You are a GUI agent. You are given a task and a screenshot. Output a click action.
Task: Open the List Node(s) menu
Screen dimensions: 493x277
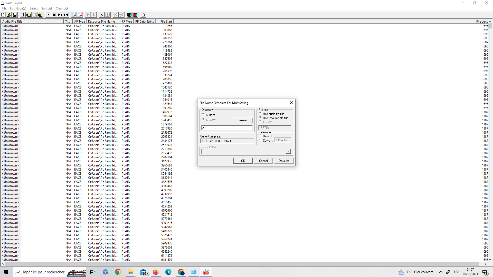pyautogui.click(x=18, y=8)
